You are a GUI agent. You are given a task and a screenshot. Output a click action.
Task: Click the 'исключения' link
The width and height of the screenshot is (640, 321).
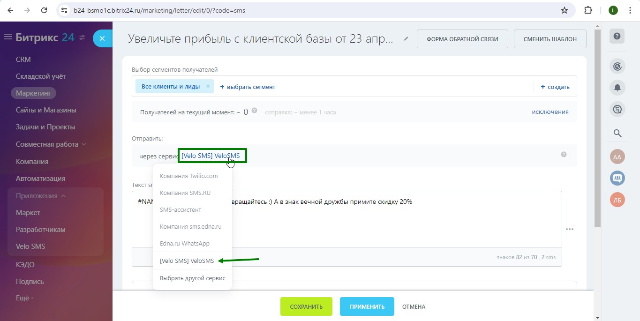click(x=550, y=112)
